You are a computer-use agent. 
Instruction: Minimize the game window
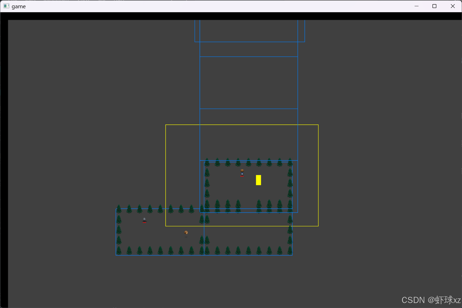tap(417, 6)
